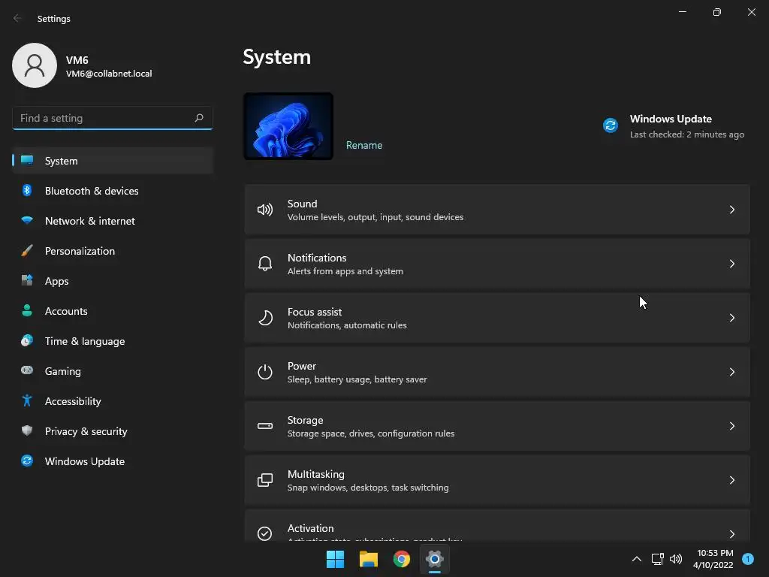769x577 pixels.
Task: Click the Windows Update sync icon at top right
Action: 611,125
